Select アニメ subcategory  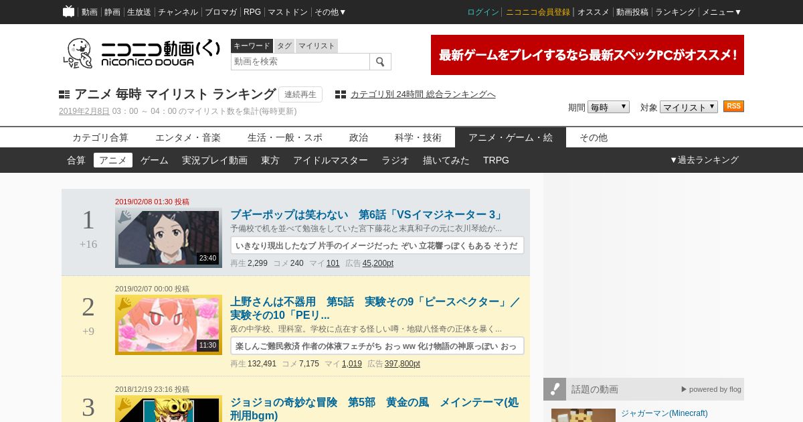point(113,160)
